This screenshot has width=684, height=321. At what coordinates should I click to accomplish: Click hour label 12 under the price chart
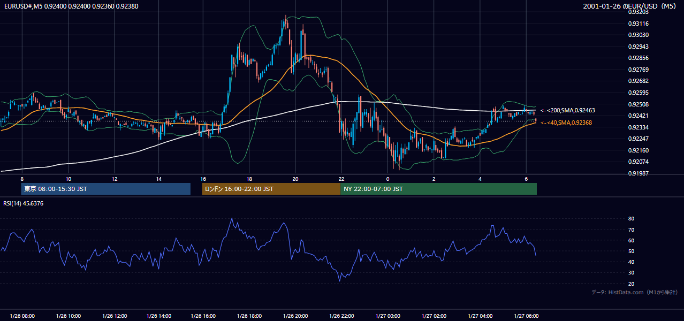click(115, 178)
